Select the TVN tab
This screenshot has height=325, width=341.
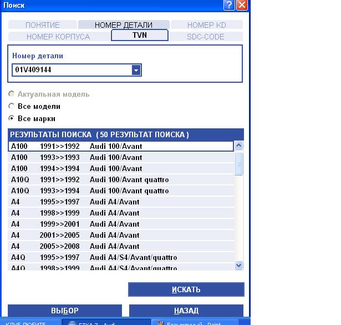140,35
